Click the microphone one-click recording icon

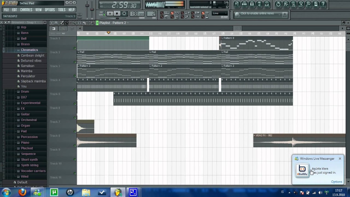[308, 4]
